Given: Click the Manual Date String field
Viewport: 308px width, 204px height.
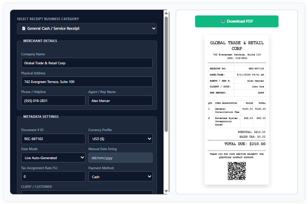Looking at the screenshot, I should coord(121,158).
